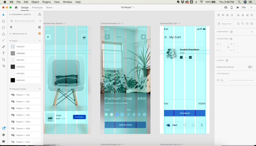Select the Ellipse tool
This screenshot has width=256, height=146.
[4, 28]
